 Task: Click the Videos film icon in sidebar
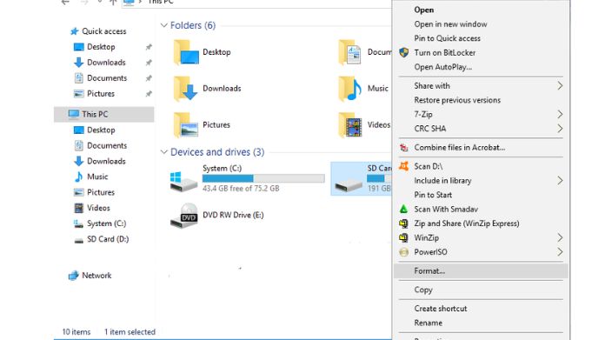(79, 208)
